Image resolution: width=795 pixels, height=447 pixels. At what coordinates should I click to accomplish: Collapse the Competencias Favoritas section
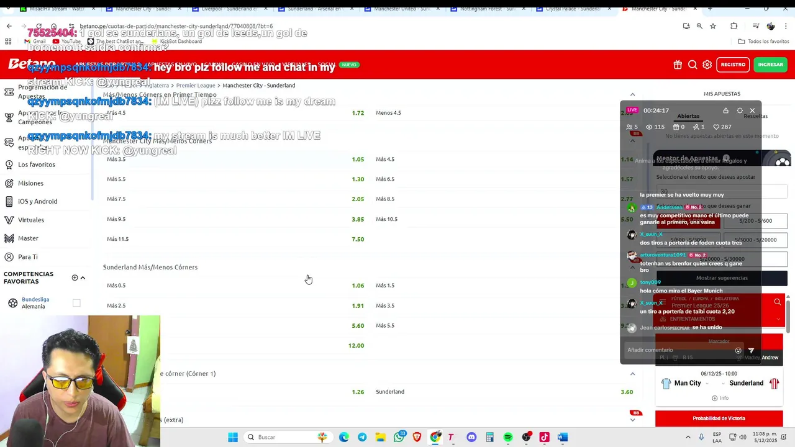click(83, 278)
